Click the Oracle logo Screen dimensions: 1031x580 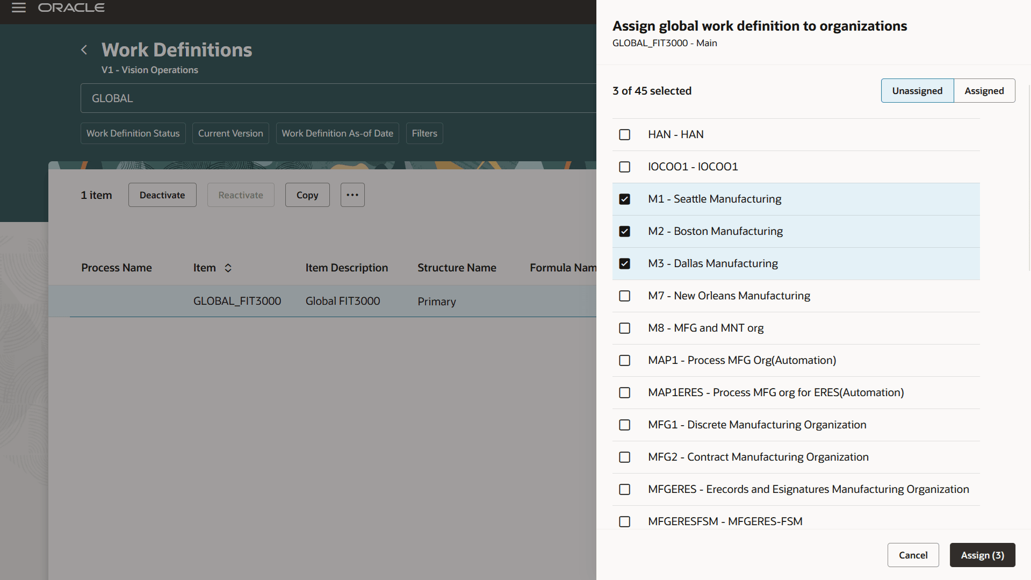[71, 8]
